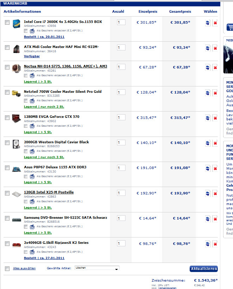This screenshot has width=233, height=289.
Task: Tick the checkbox for Intel Core i7 2600K
Action: 7,23
